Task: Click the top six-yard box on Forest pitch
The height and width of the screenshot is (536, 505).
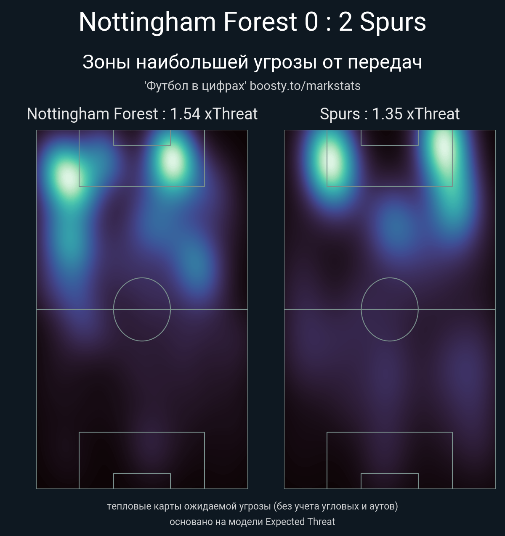Action: 142,138
